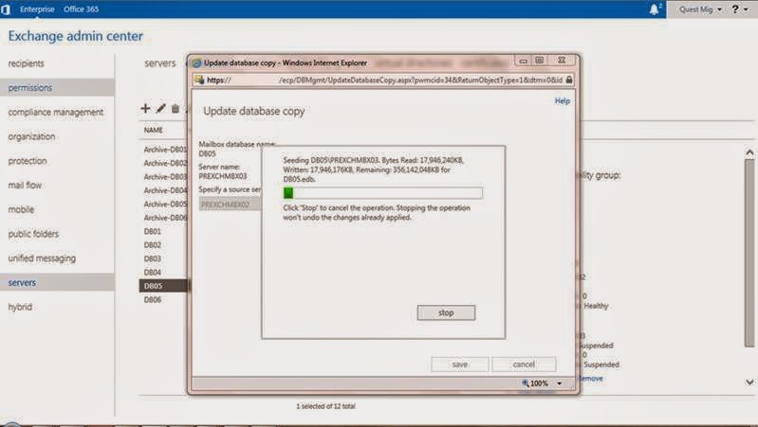Open recipients in left navigation
Viewport: 758px width, 427px height.
click(27, 63)
